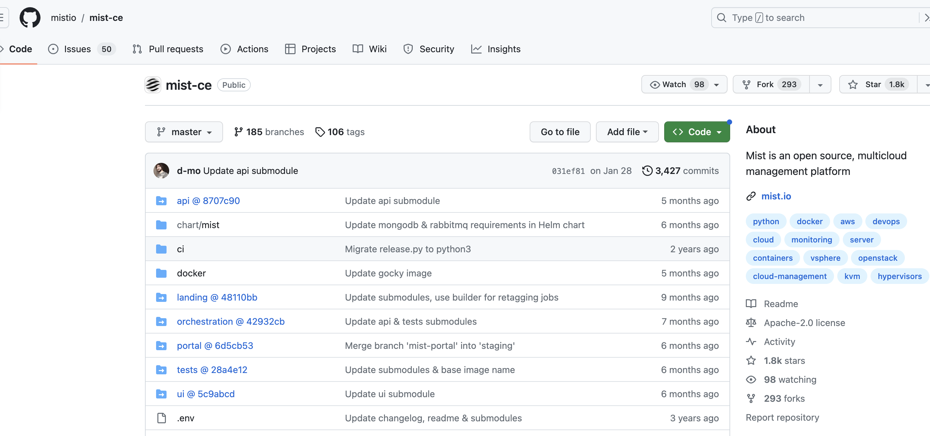
Task: Open the mist.io website link
Action: point(776,196)
